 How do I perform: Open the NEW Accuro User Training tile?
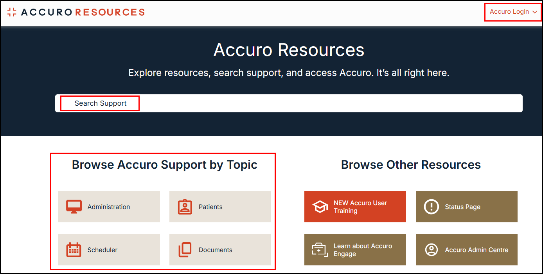pyautogui.click(x=355, y=207)
